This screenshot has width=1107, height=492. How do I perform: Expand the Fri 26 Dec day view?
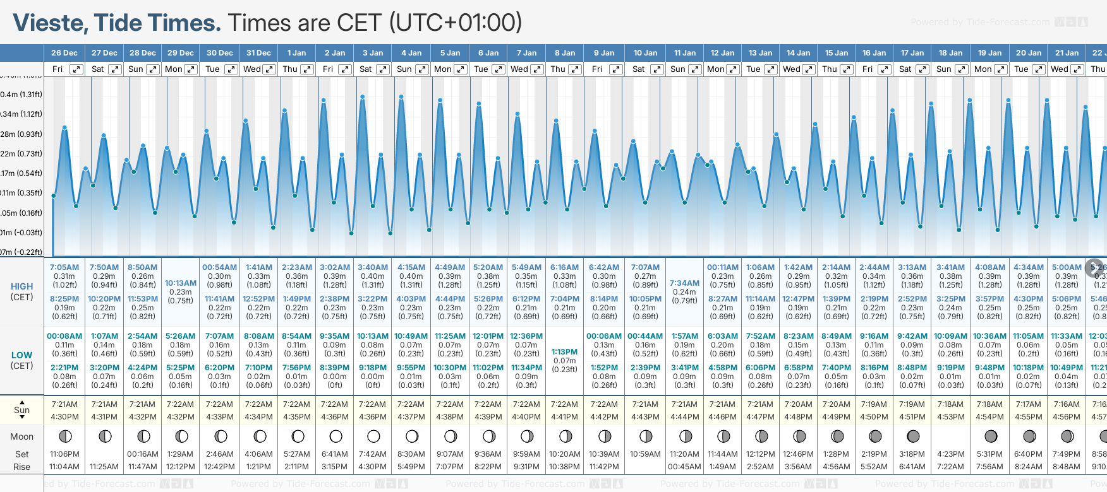coord(76,69)
